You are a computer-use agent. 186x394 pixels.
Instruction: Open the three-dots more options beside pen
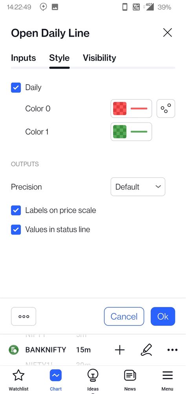point(172,350)
